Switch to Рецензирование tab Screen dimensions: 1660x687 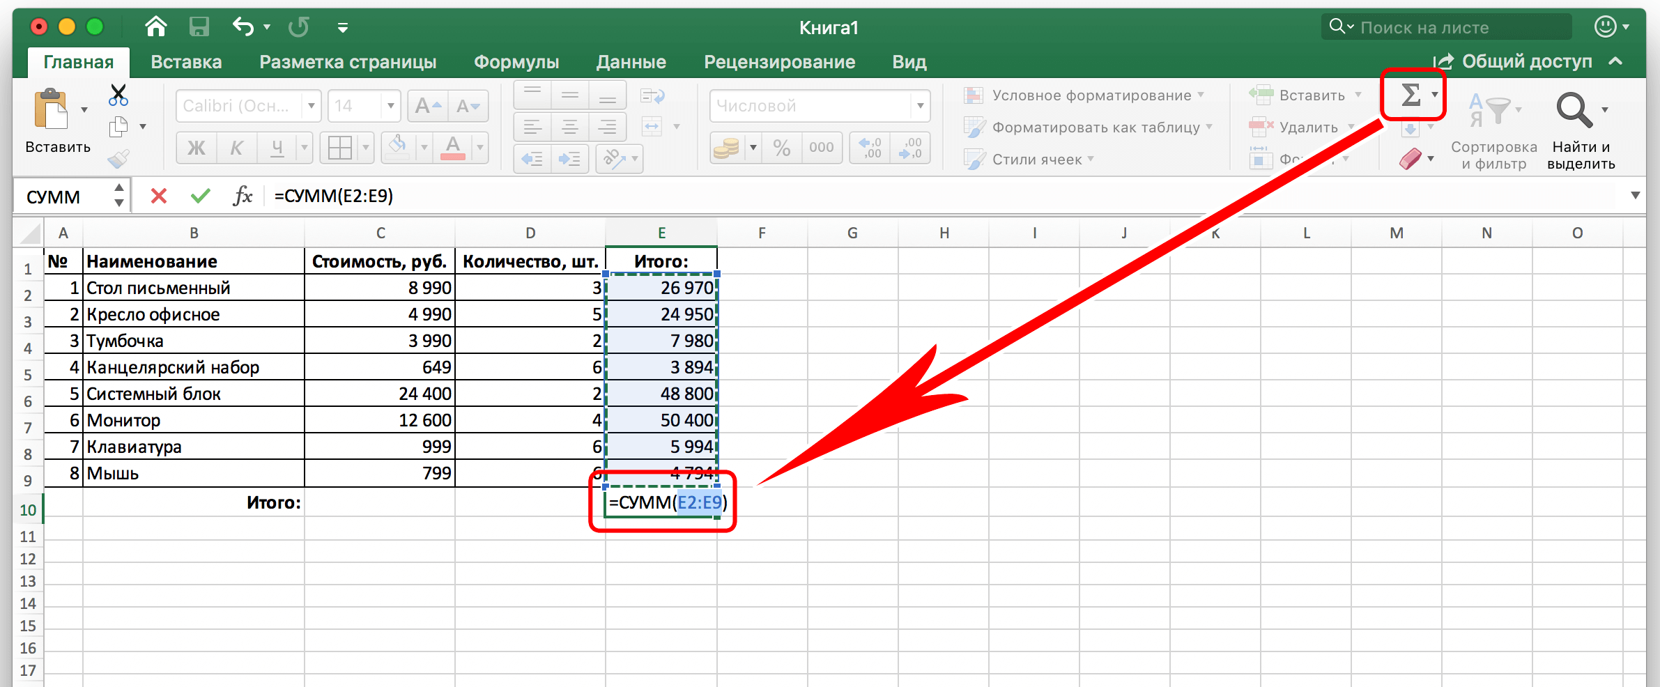pyautogui.click(x=780, y=62)
